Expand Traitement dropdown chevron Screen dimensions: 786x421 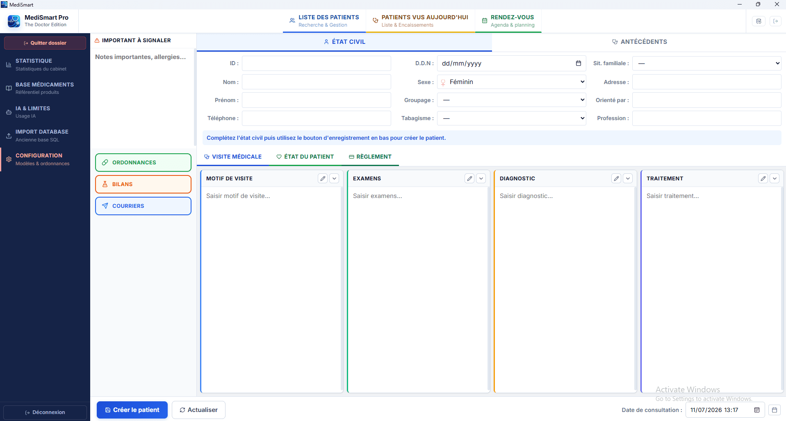click(x=775, y=178)
